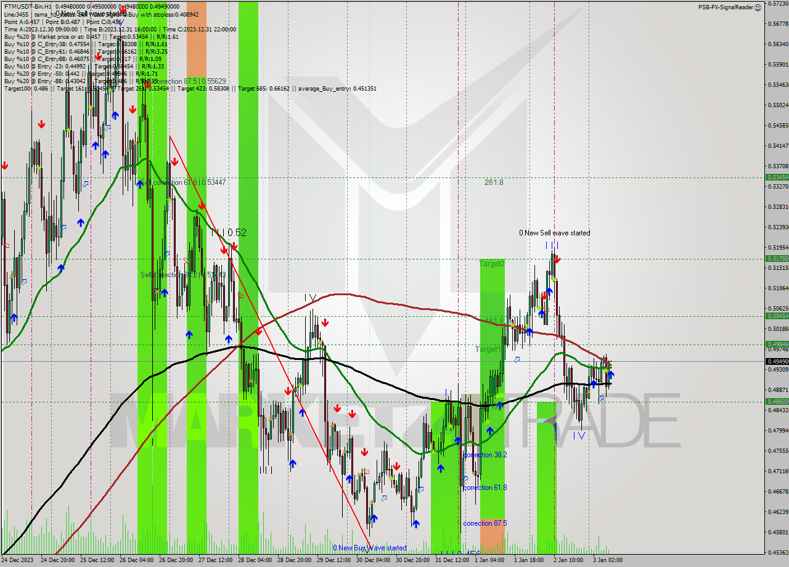Viewport: 789px width, 567px height.
Task: Click the green 0.51700 price tag
Action: (777, 259)
